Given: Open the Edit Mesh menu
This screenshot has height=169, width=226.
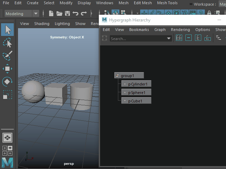Looking at the screenshot, I should pyautogui.click(x=142, y=3).
